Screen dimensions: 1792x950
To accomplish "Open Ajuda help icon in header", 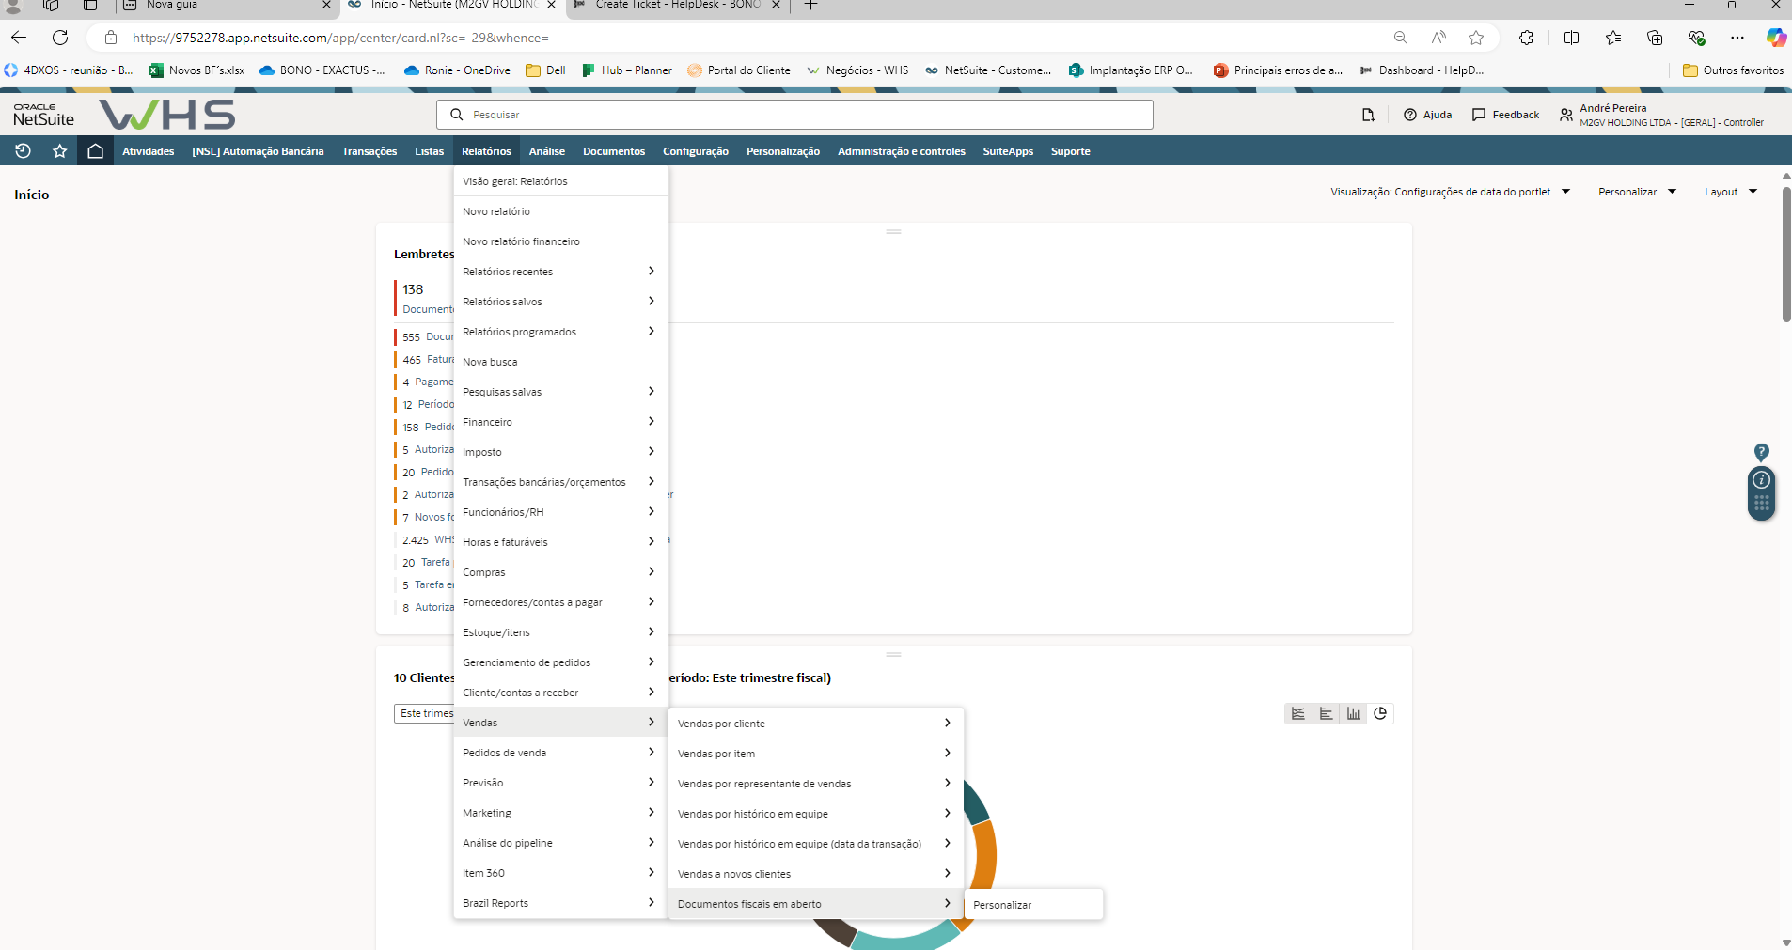I will (1427, 115).
